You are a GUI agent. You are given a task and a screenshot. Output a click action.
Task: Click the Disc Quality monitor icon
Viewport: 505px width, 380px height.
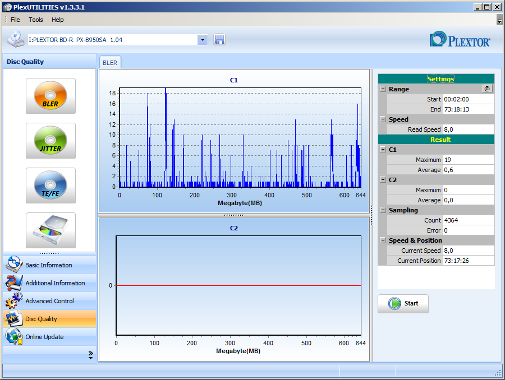pos(14,318)
